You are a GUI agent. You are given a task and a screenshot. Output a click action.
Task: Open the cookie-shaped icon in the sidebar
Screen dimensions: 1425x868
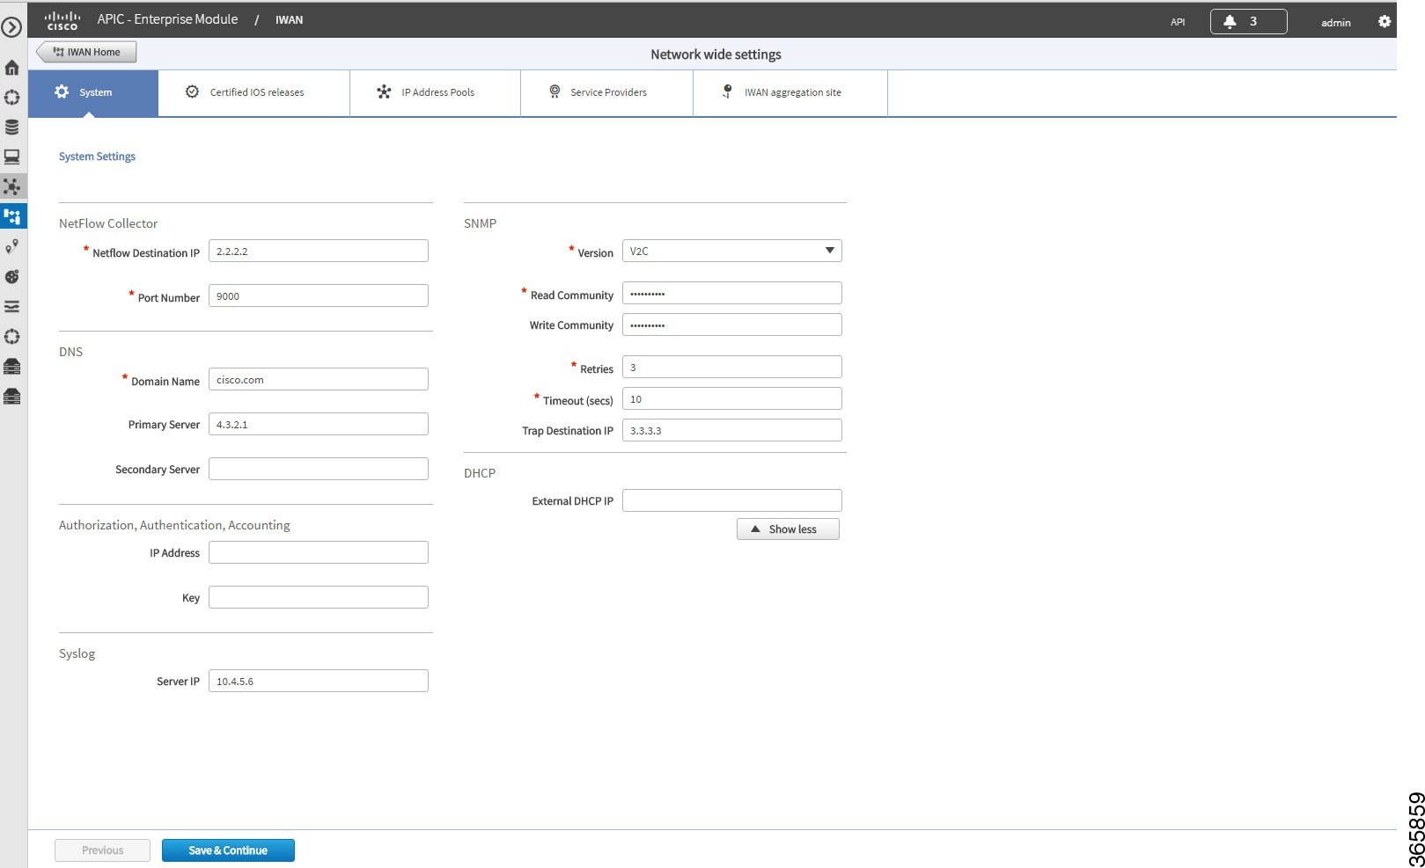coord(11,276)
